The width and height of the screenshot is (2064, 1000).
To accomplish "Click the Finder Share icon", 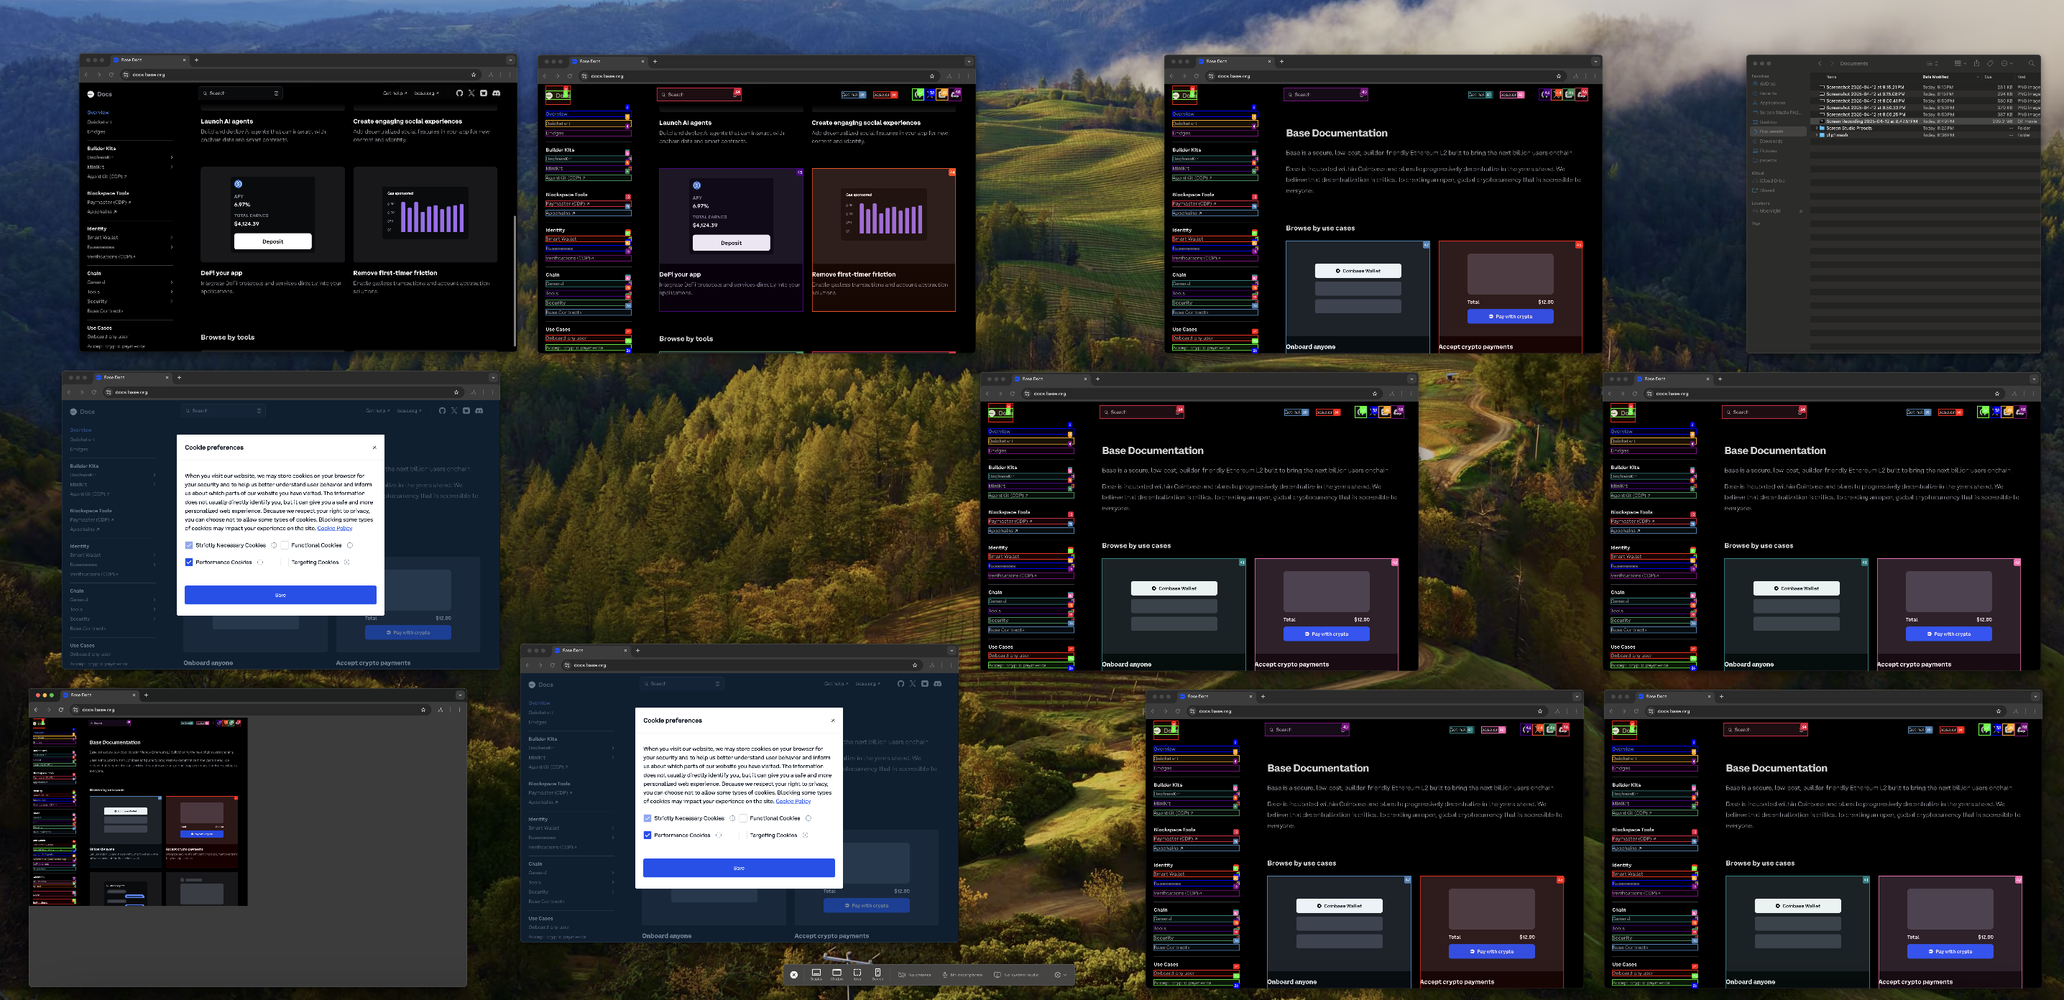I will [x=1976, y=63].
